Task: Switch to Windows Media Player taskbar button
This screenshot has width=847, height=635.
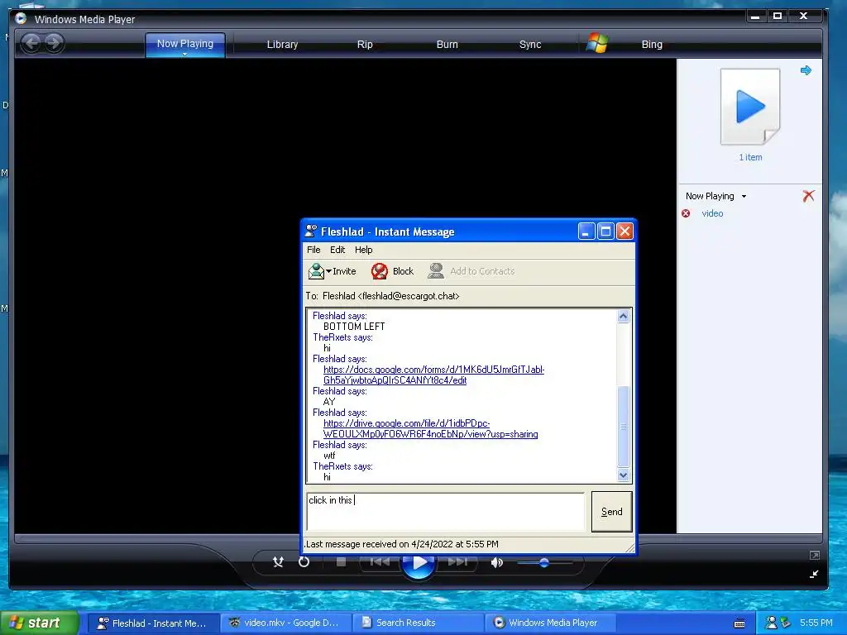Action: (550, 623)
